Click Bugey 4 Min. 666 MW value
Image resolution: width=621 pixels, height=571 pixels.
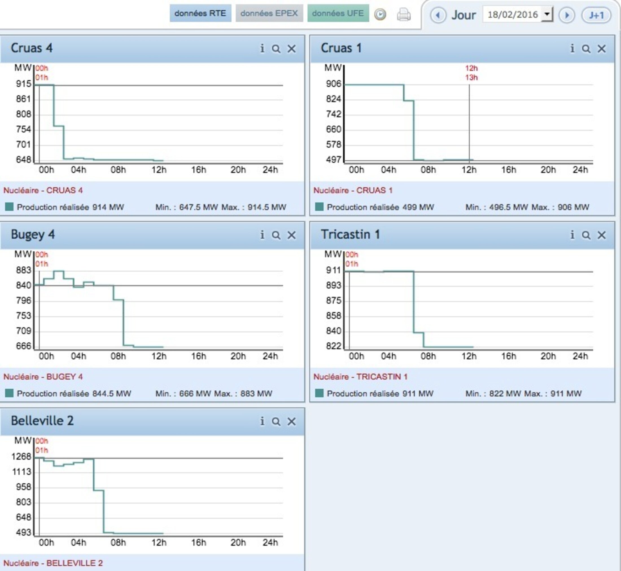coord(183,393)
